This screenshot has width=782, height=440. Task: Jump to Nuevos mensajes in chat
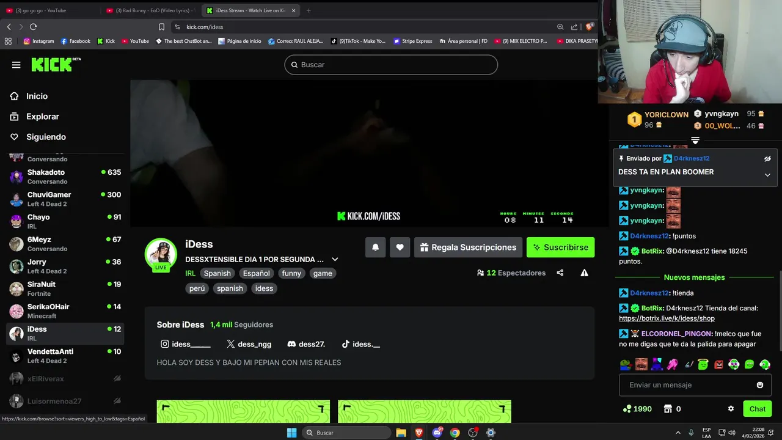pos(694,277)
